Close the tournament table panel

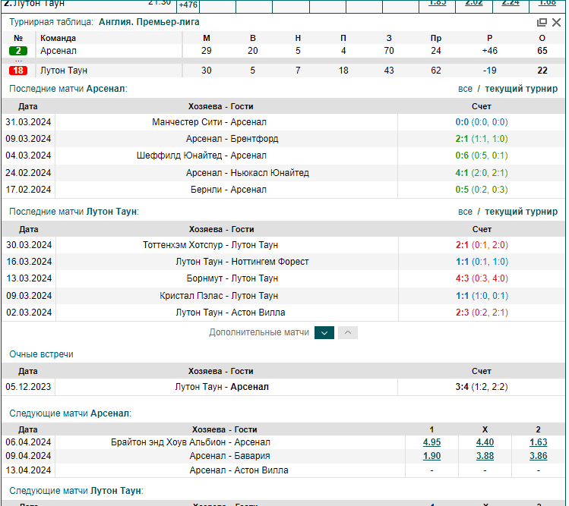[x=556, y=23]
